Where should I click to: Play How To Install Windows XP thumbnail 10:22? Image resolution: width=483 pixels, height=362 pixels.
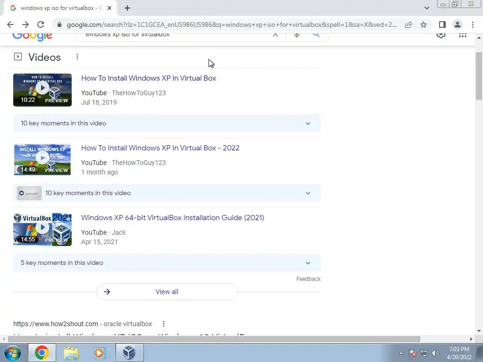tap(42, 90)
